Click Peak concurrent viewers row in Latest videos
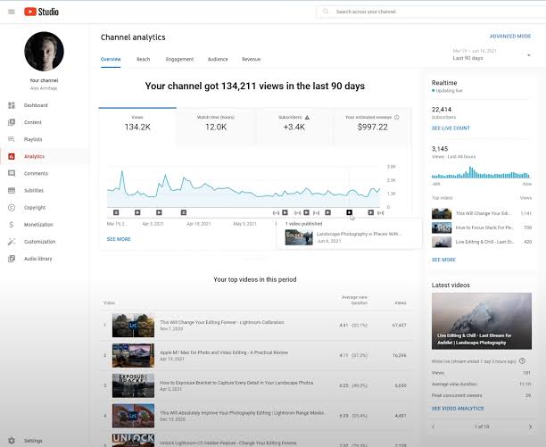Image resolution: width=546 pixels, height=447 pixels. click(x=481, y=395)
